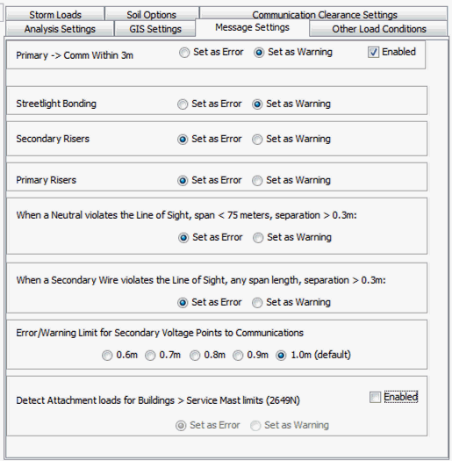Select the Other Load Conditions tab
This screenshot has height=461, width=452.
point(379,29)
